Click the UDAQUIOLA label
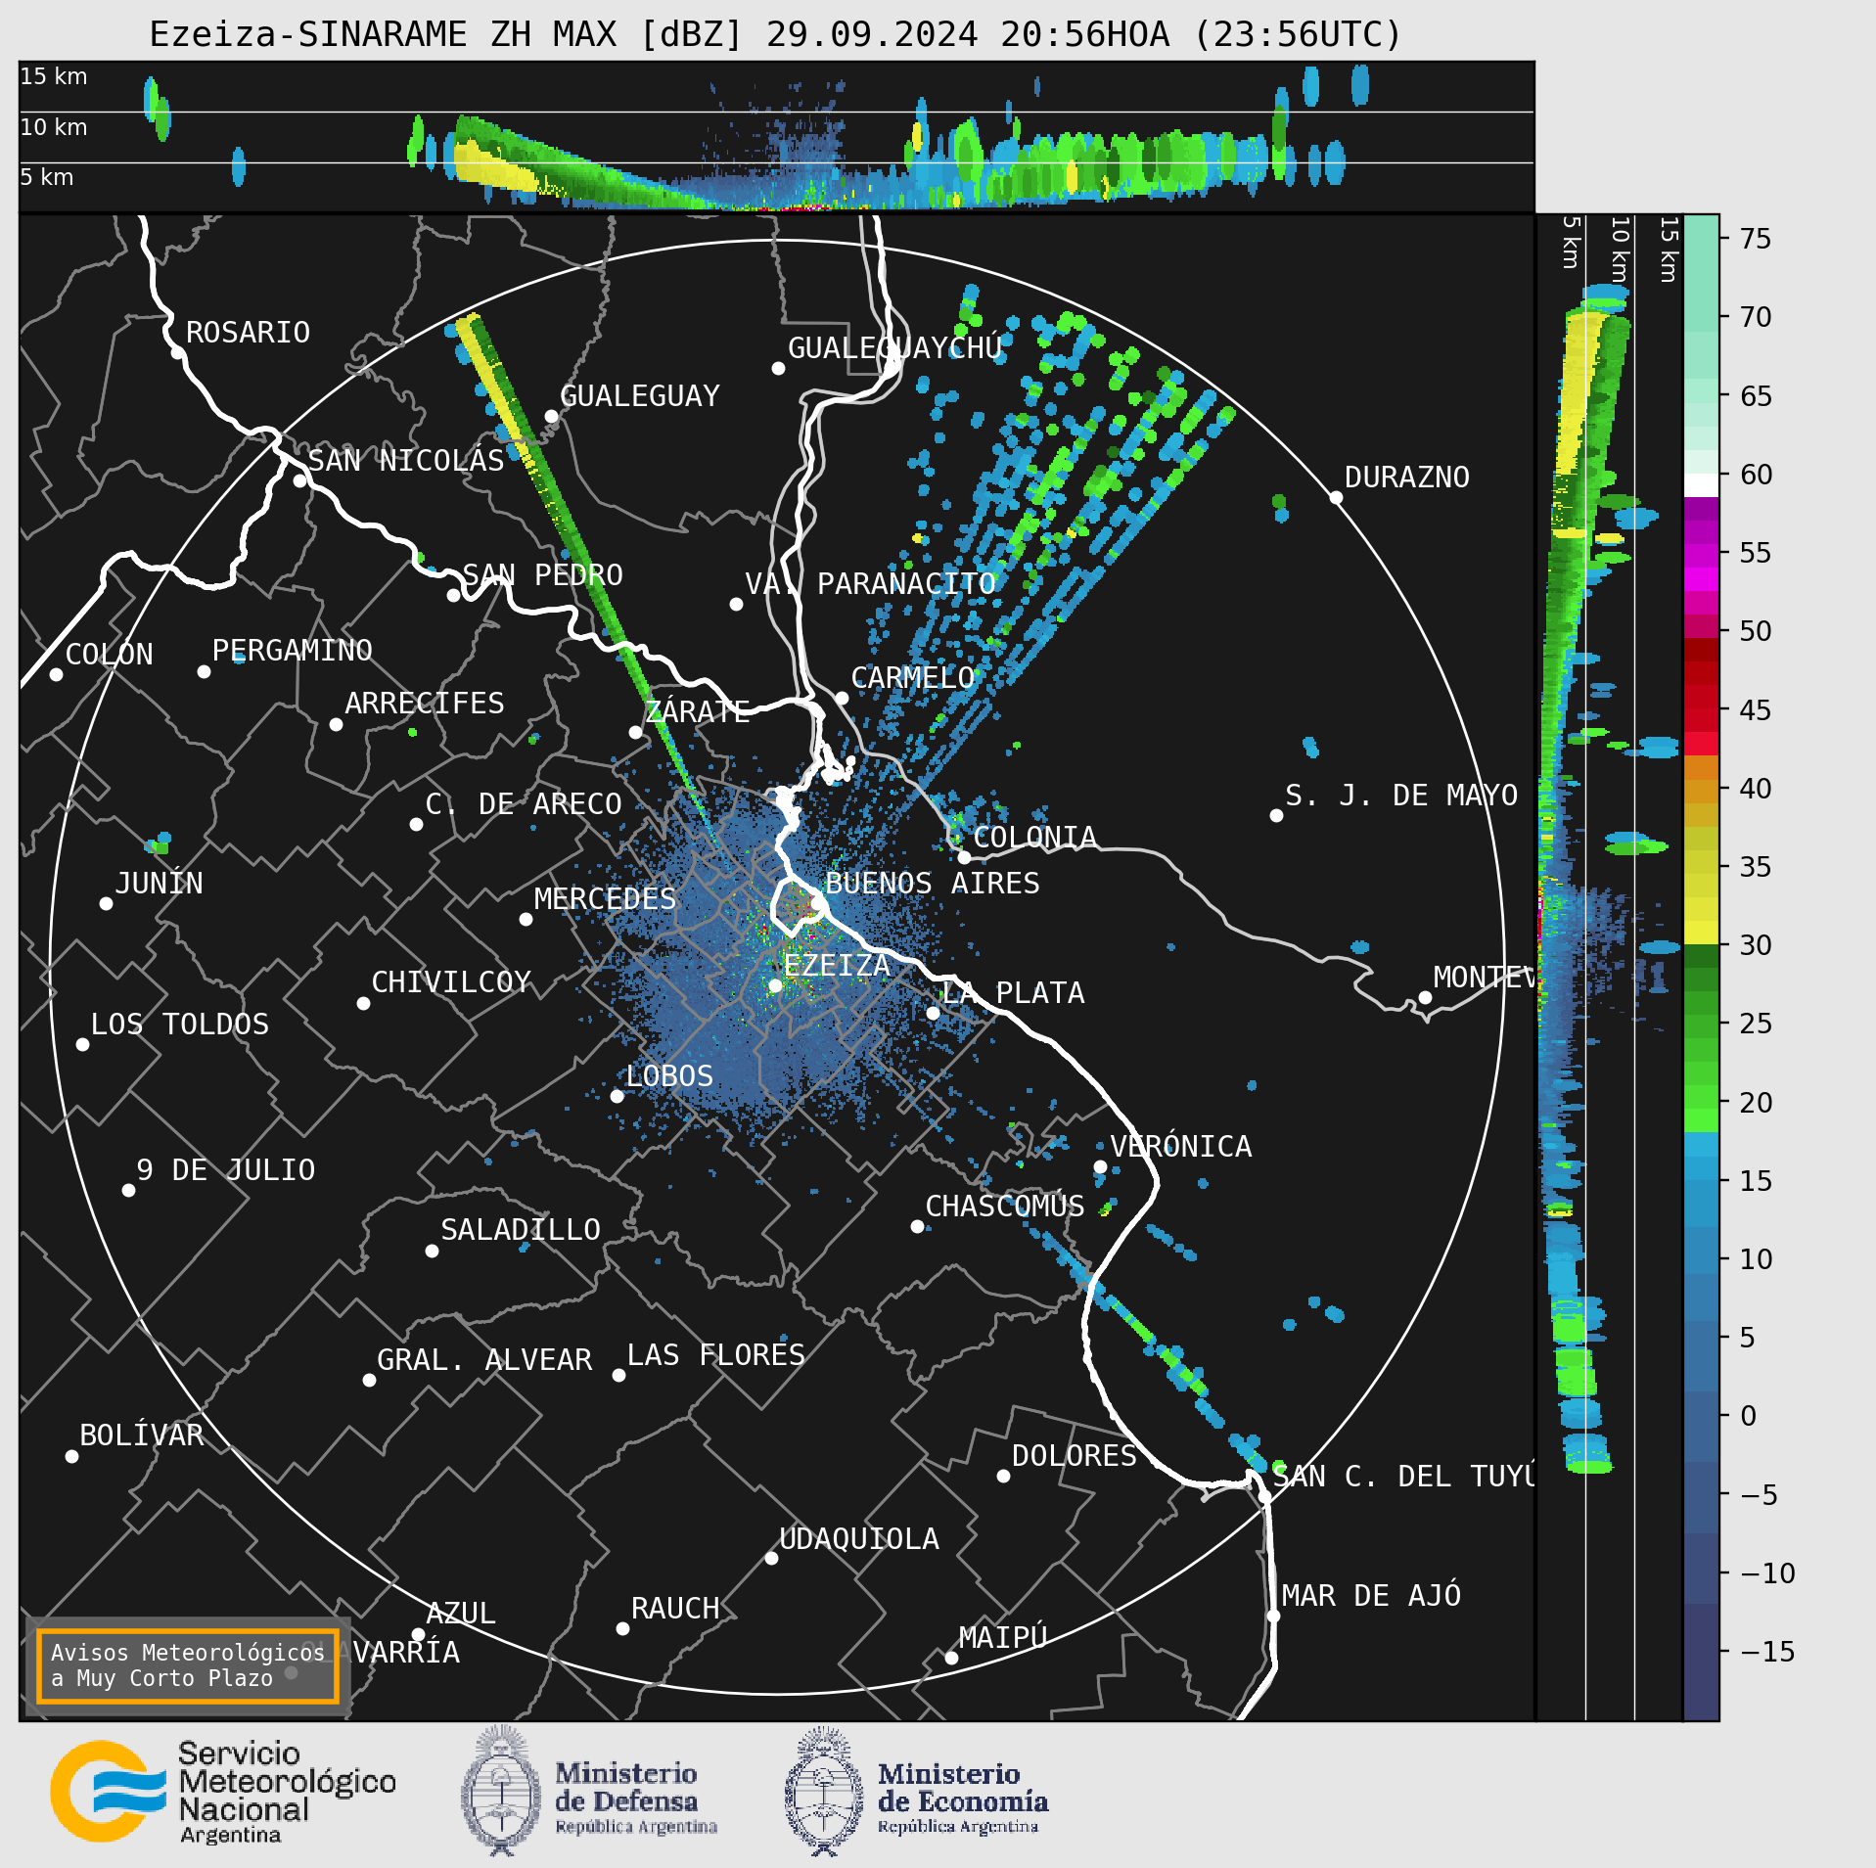This screenshot has width=1876, height=1868. [x=858, y=1538]
